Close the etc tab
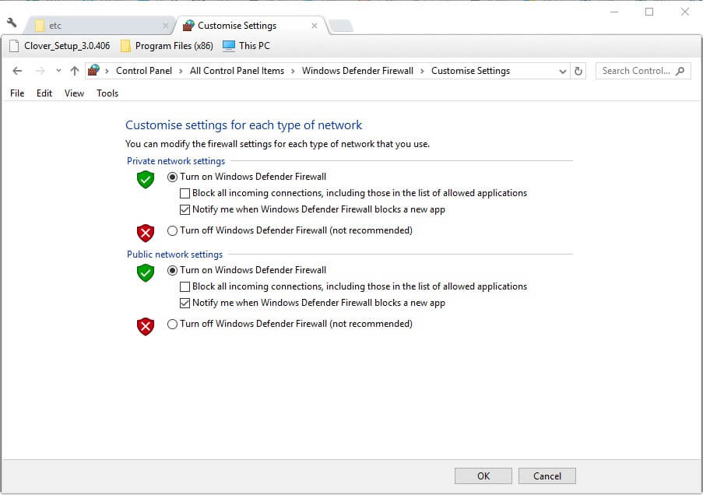Viewport: 703px width, 495px height. click(166, 26)
